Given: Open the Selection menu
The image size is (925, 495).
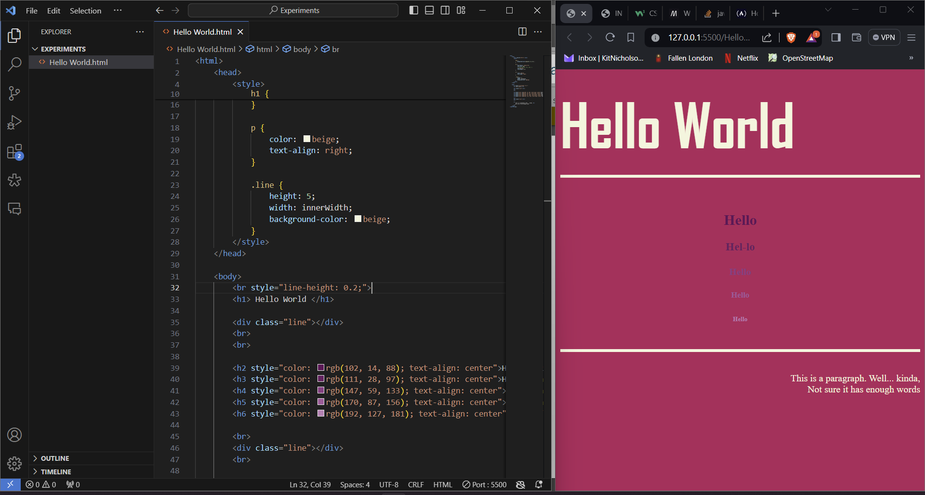Looking at the screenshot, I should (x=85, y=11).
